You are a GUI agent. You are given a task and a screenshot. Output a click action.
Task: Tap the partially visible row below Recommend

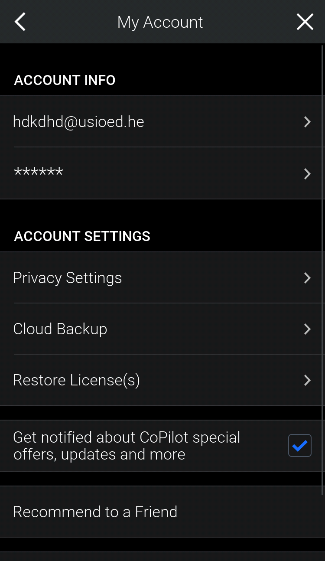click(162, 556)
